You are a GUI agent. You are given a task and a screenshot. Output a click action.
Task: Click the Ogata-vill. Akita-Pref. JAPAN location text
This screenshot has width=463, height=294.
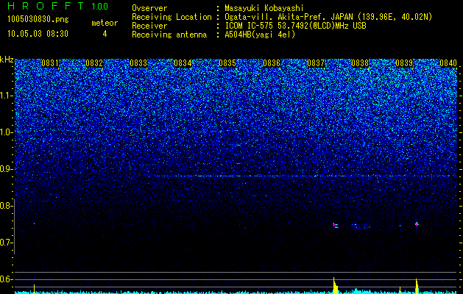pyautogui.click(x=328, y=17)
